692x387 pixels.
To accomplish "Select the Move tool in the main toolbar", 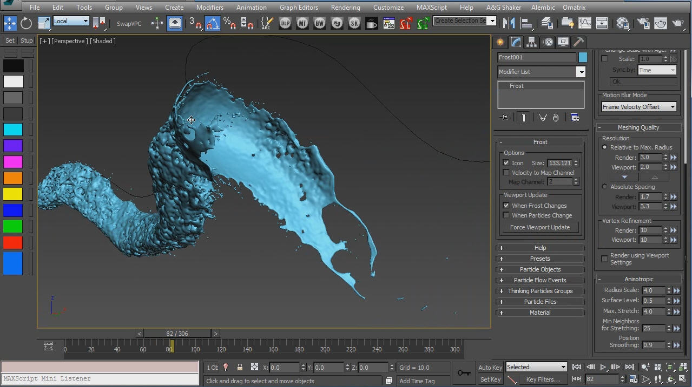I will 10,23.
